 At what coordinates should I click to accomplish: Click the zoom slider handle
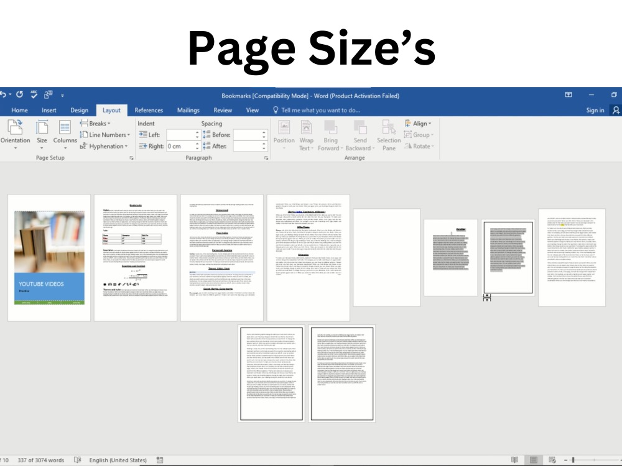573,460
